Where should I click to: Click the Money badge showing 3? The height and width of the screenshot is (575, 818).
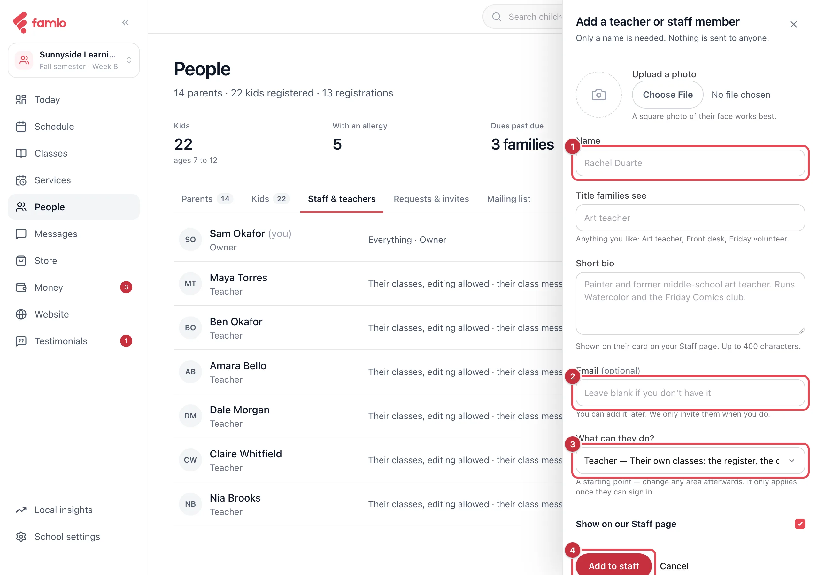tap(126, 287)
